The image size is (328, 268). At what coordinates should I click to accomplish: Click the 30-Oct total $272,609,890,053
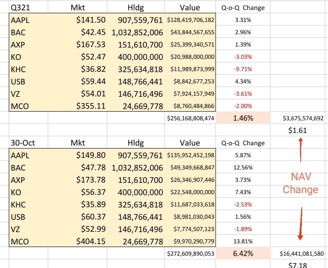click(191, 254)
